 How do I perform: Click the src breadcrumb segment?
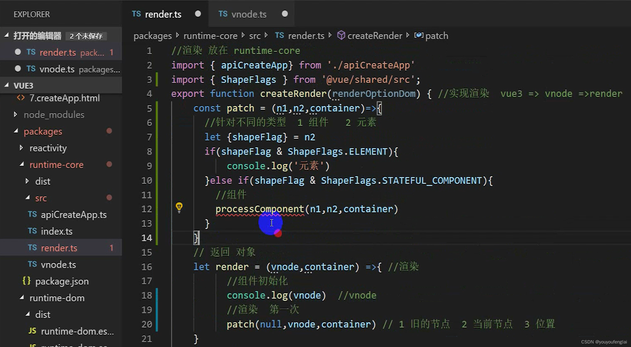coord(255,36)
